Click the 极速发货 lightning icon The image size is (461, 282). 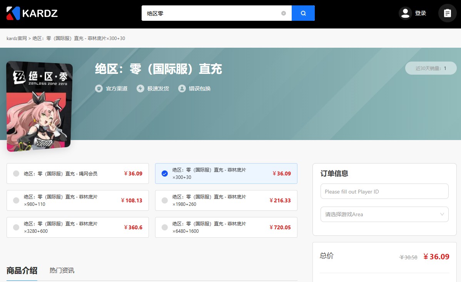(x=140, y=88)
